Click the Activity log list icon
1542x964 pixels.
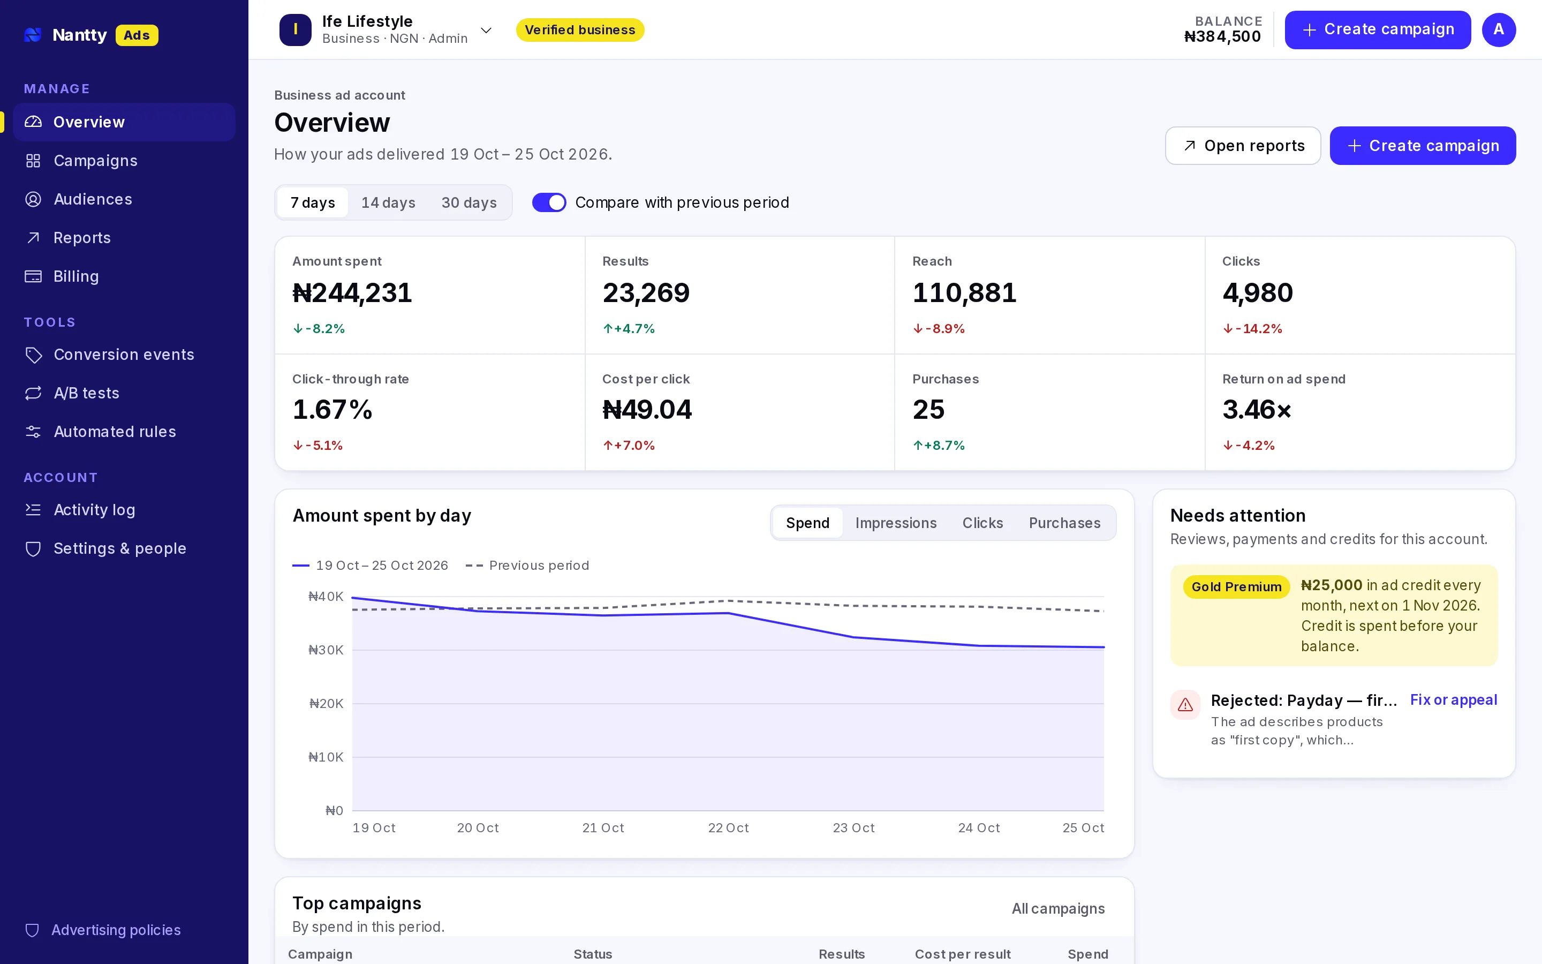tap(33, 509)
